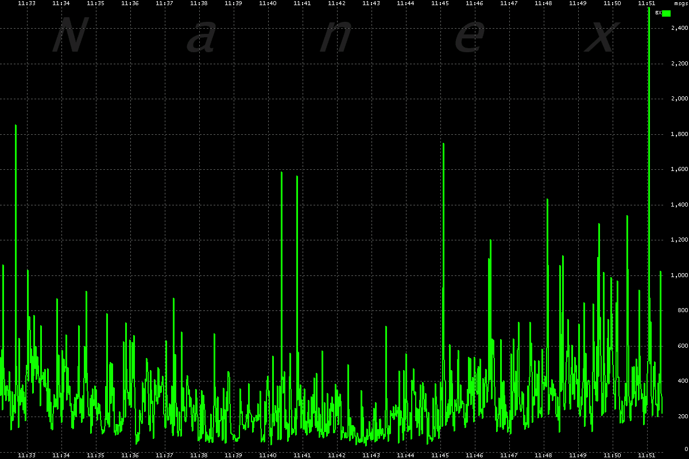
Task: Select the 200 y-axis value
Action: point(682,417)
